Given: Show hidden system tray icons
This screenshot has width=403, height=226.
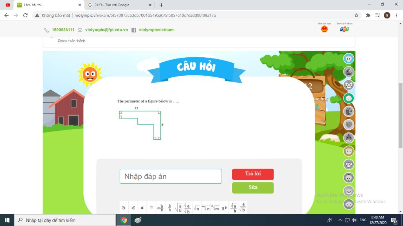Looking at the screenshot, I should point(340,220).
